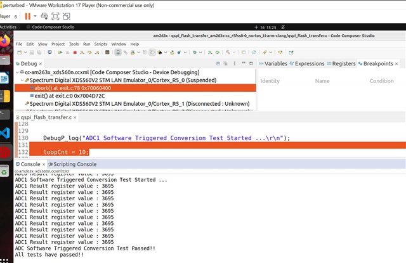The height and width of the screenshot is (263, 406).
Task: Open the Scripts menu
Action: click(101, 44)
